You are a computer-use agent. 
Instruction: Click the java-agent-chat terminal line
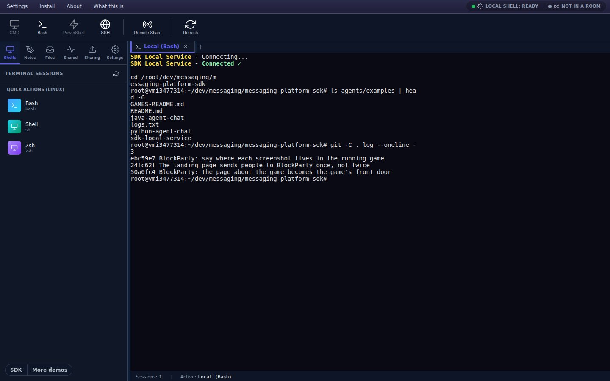(x=157, y=118)
